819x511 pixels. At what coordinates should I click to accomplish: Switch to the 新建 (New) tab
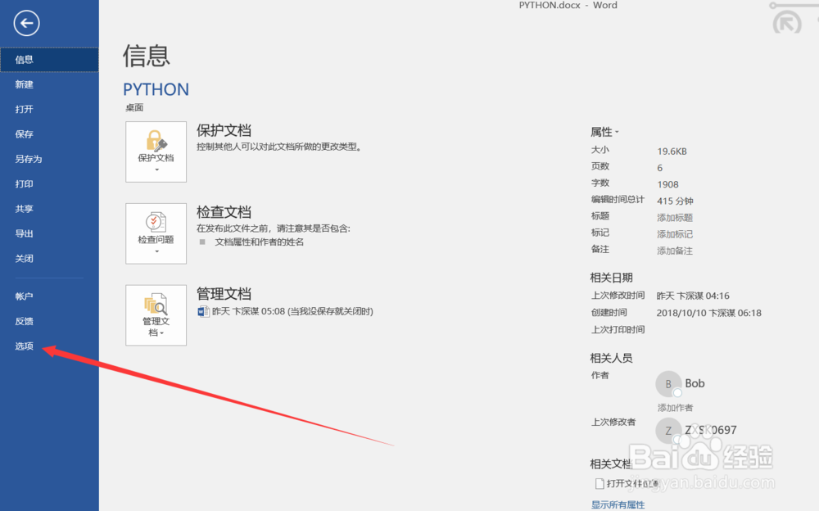(x=25, y=84)
